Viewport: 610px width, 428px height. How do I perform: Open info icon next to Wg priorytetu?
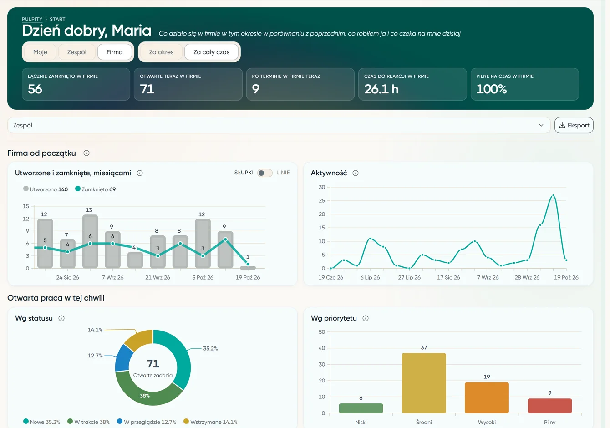pos(365,318)
